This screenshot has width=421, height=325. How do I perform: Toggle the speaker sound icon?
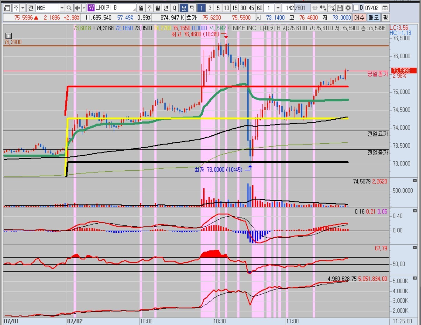coord(77,8)
